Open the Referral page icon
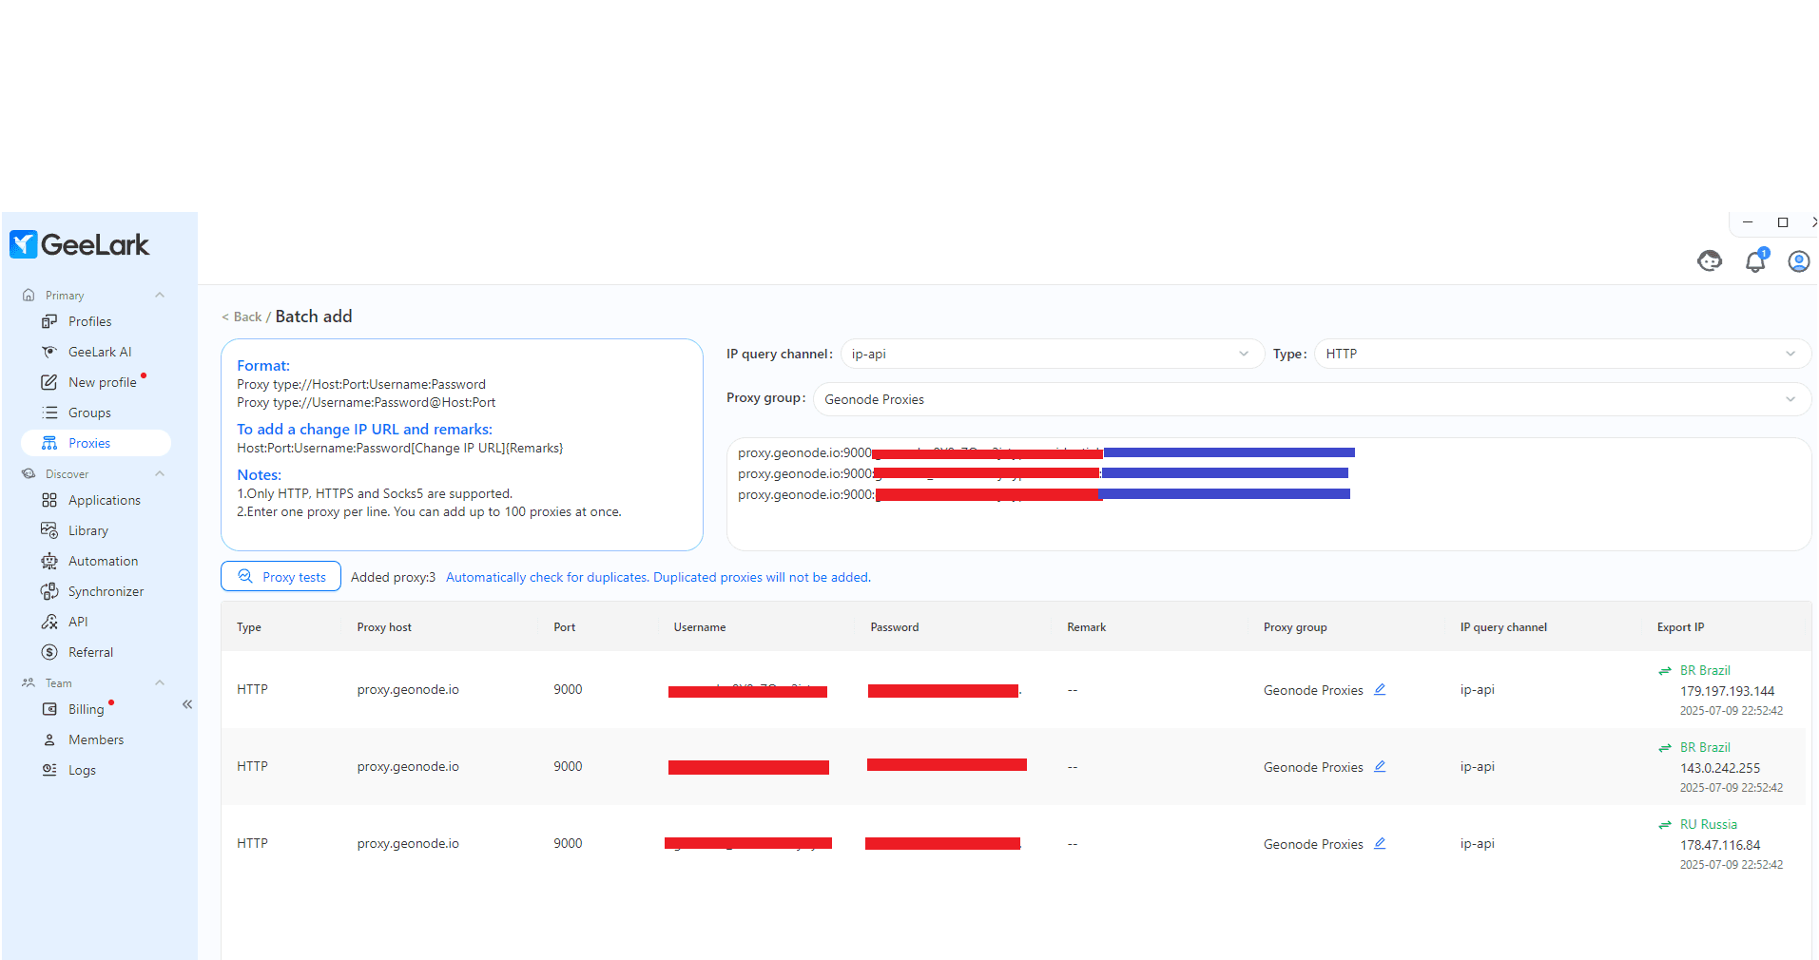 click(x=49, y=652)
